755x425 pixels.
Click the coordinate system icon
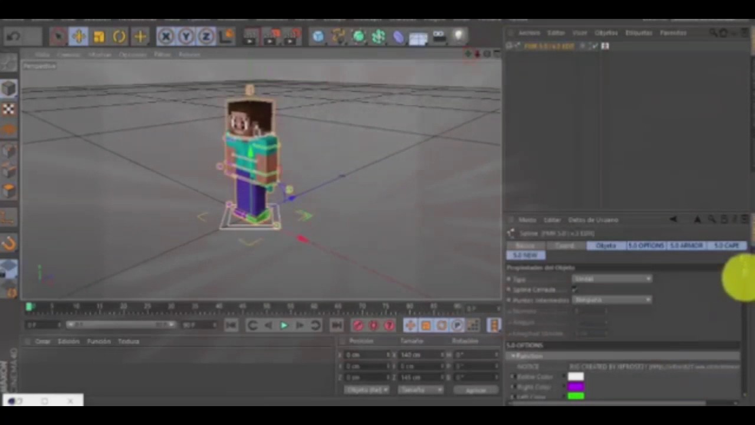[x=226, y=37]
